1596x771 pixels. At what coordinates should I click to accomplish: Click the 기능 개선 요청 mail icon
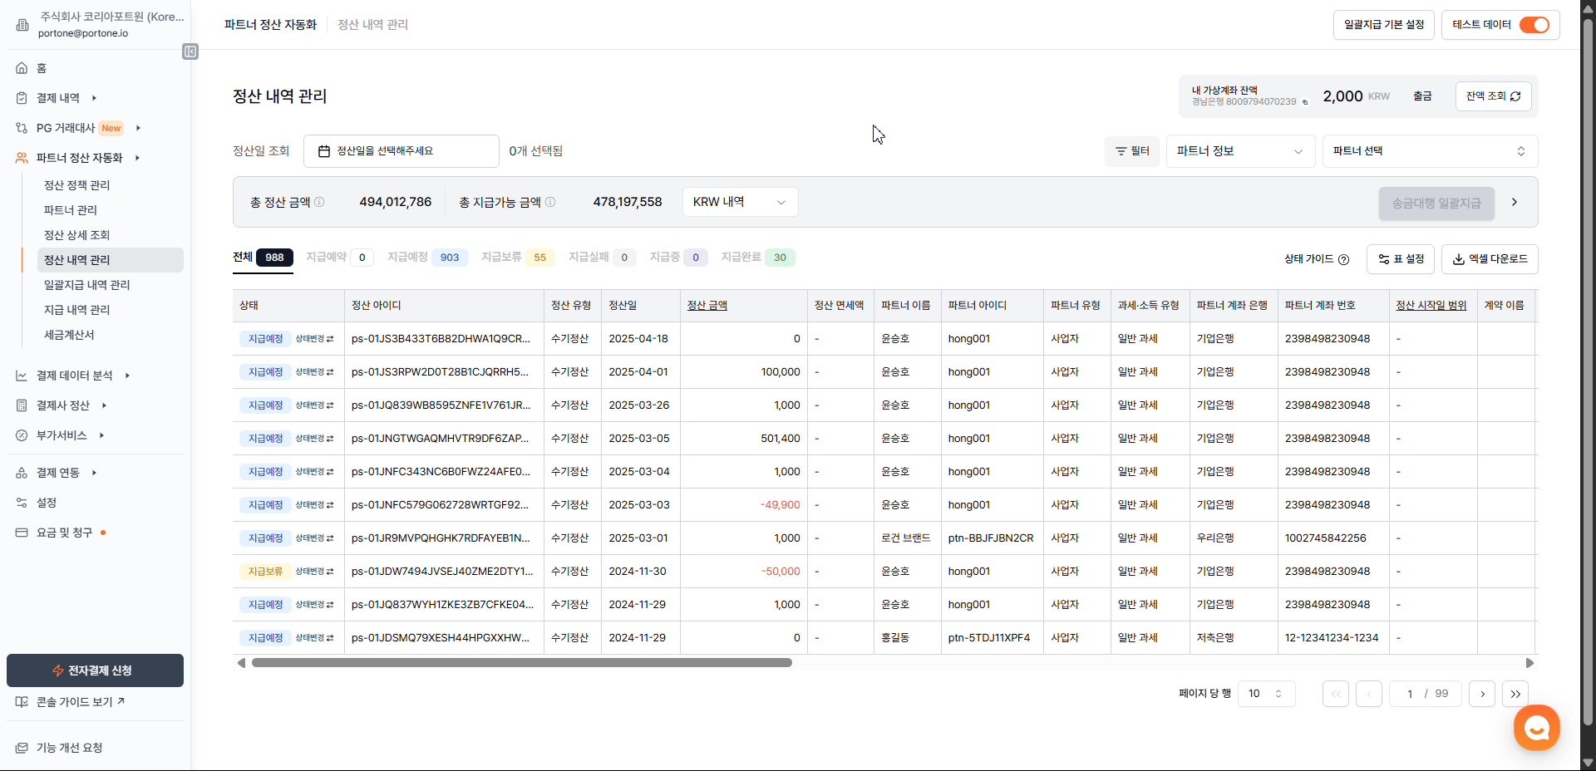pyautogui.click(x=22, y=748)
